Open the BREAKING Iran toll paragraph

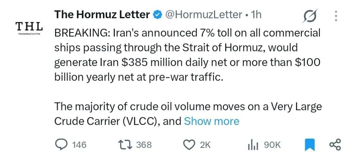coord(187,55)
